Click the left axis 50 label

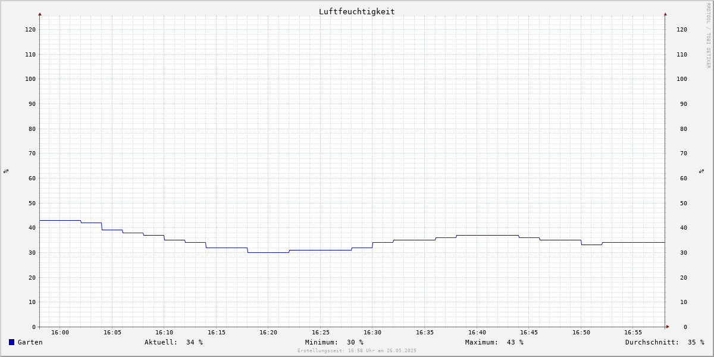click(x=32, y=203)
